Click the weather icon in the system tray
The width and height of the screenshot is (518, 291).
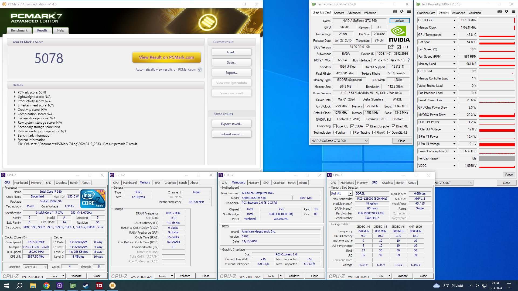(436, 286)
